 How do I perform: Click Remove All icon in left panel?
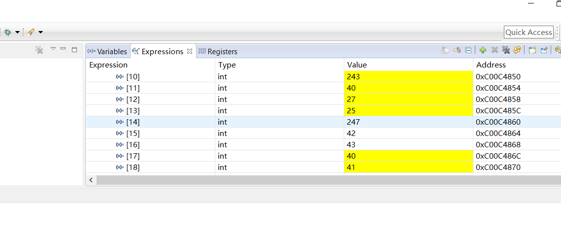point(39,50)
